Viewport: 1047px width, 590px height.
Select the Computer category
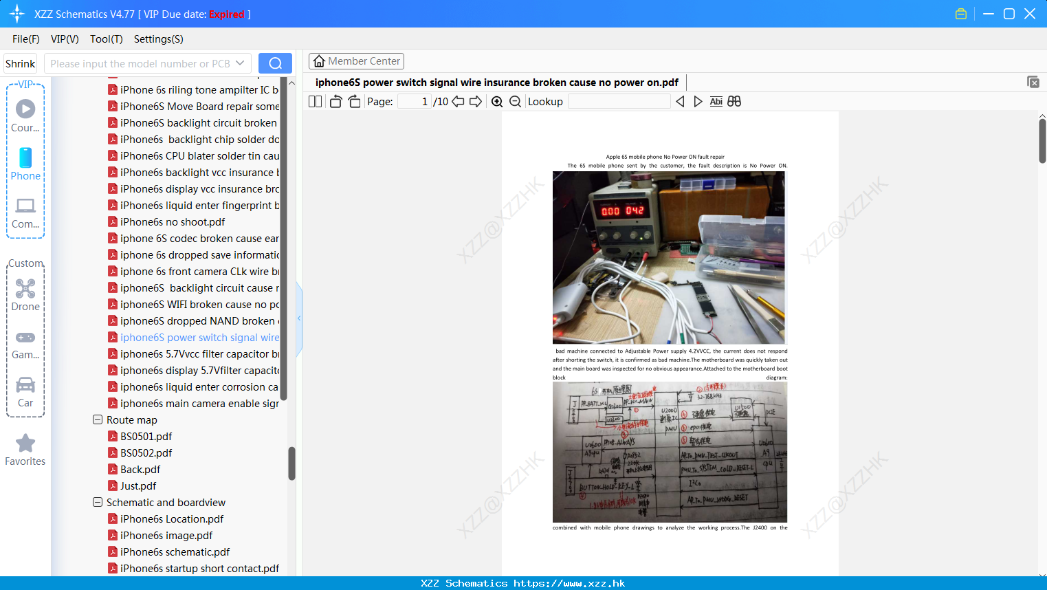point(25,212)
